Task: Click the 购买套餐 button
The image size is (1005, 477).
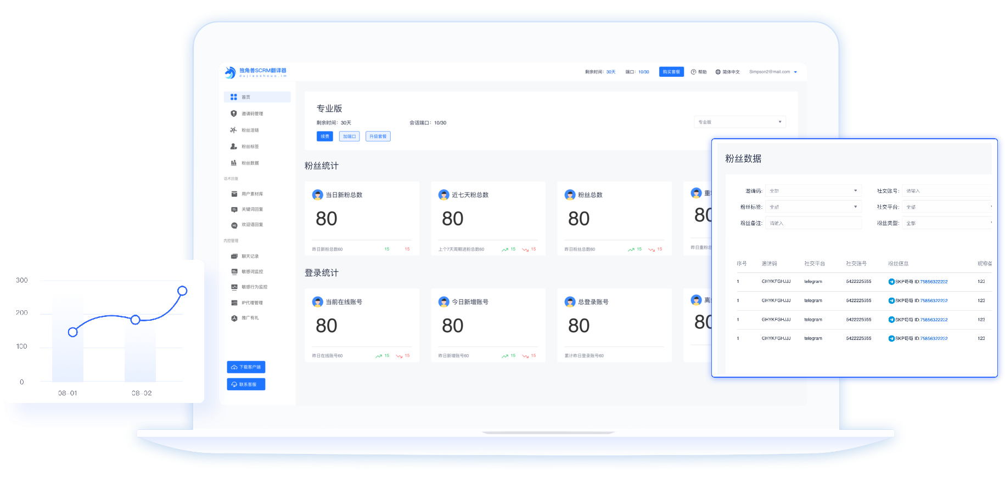Action: 671,72
